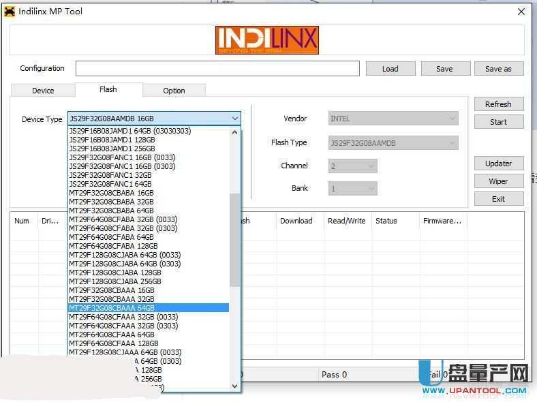
Task: Click the Configuration path text field
Action: [x=217, y=69]
